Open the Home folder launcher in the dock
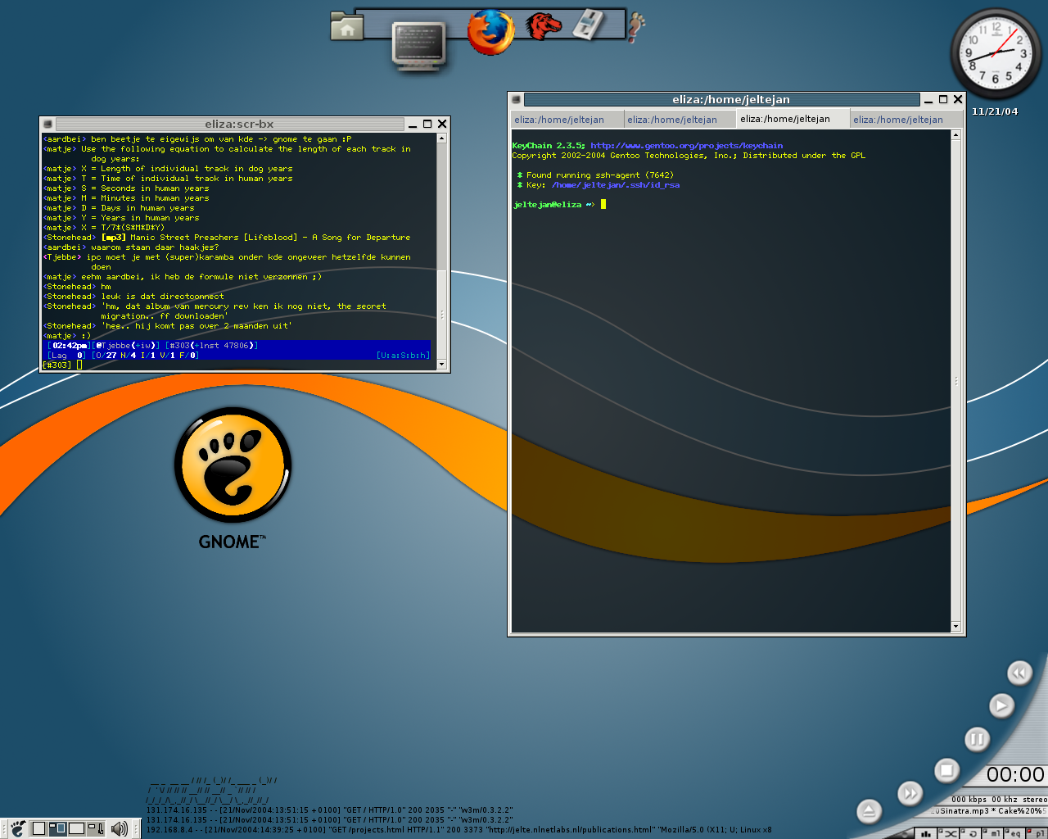Screen dimensions: 1048x839 347,26
